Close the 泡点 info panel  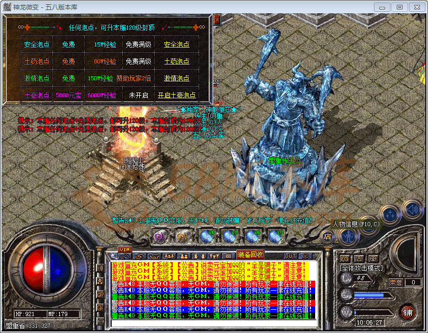pyautogui.click(x=217, y=20)
